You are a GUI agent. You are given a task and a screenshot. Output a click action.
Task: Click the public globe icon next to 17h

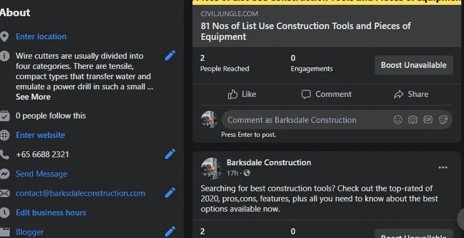[247, 173]
